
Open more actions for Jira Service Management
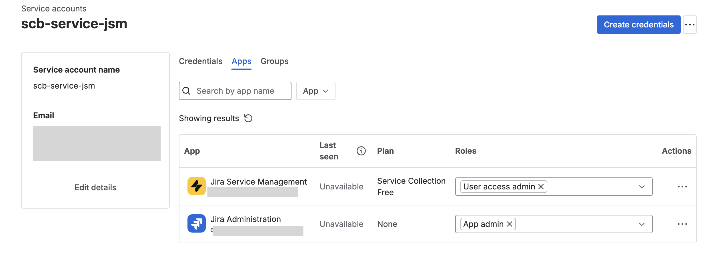pos(682,187)
